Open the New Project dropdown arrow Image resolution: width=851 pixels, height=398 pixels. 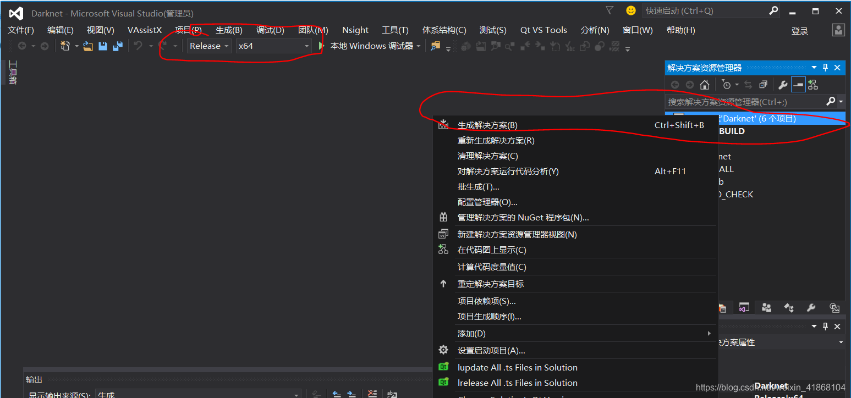[x=76, y=46]
